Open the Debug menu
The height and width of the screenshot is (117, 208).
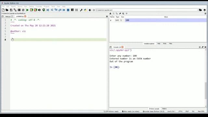(31, 6)
